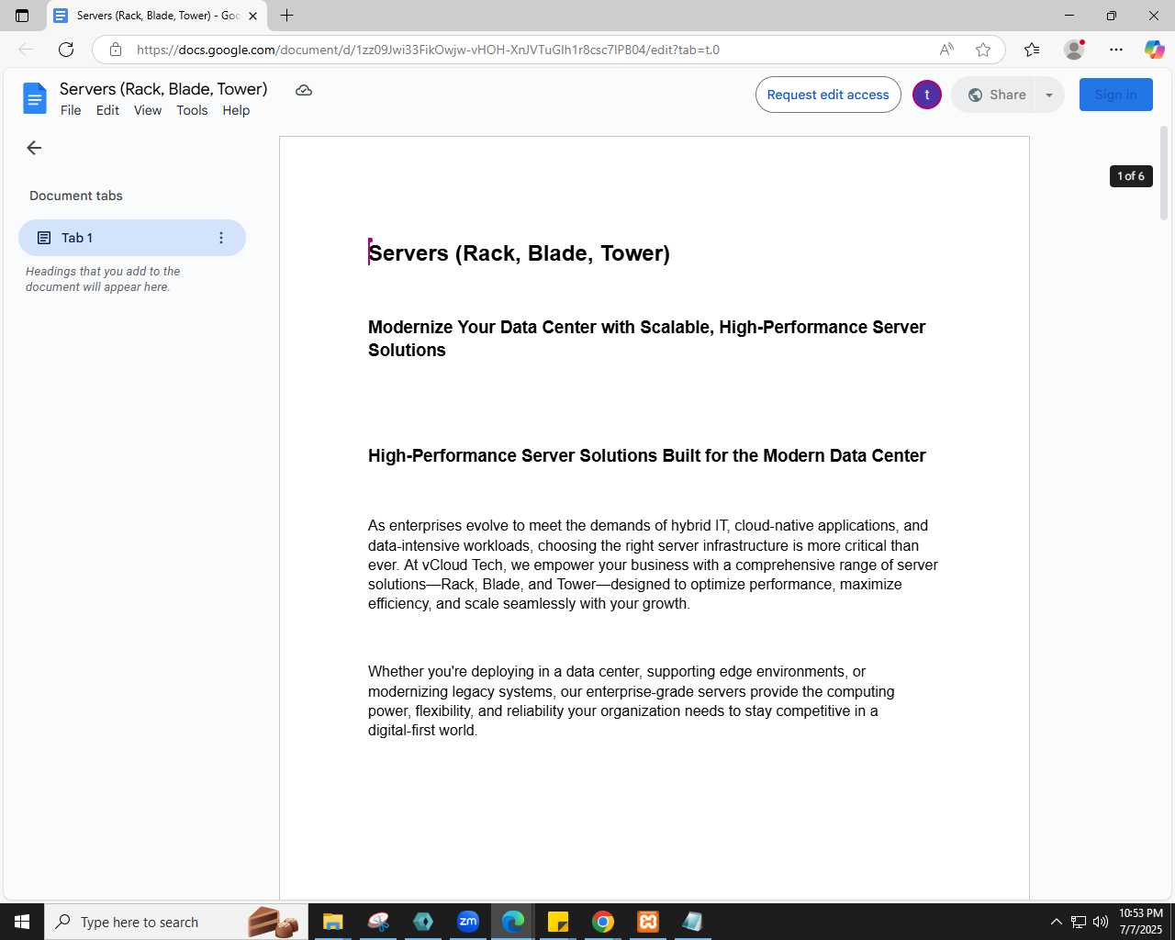Select Tab 1 in document tabs
1175x940 pixels.
tap(132, 238)
